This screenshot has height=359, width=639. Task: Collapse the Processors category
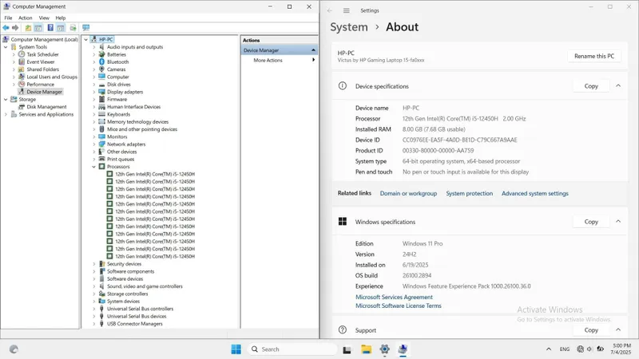tap(93, 167)
